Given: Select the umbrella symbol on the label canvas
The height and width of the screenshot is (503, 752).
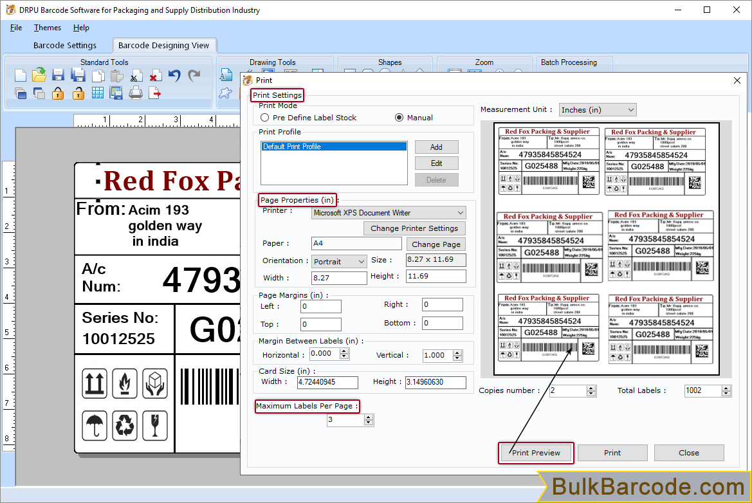Looking at the screenshot, I should pyautogui.click(x=94, y=425).
